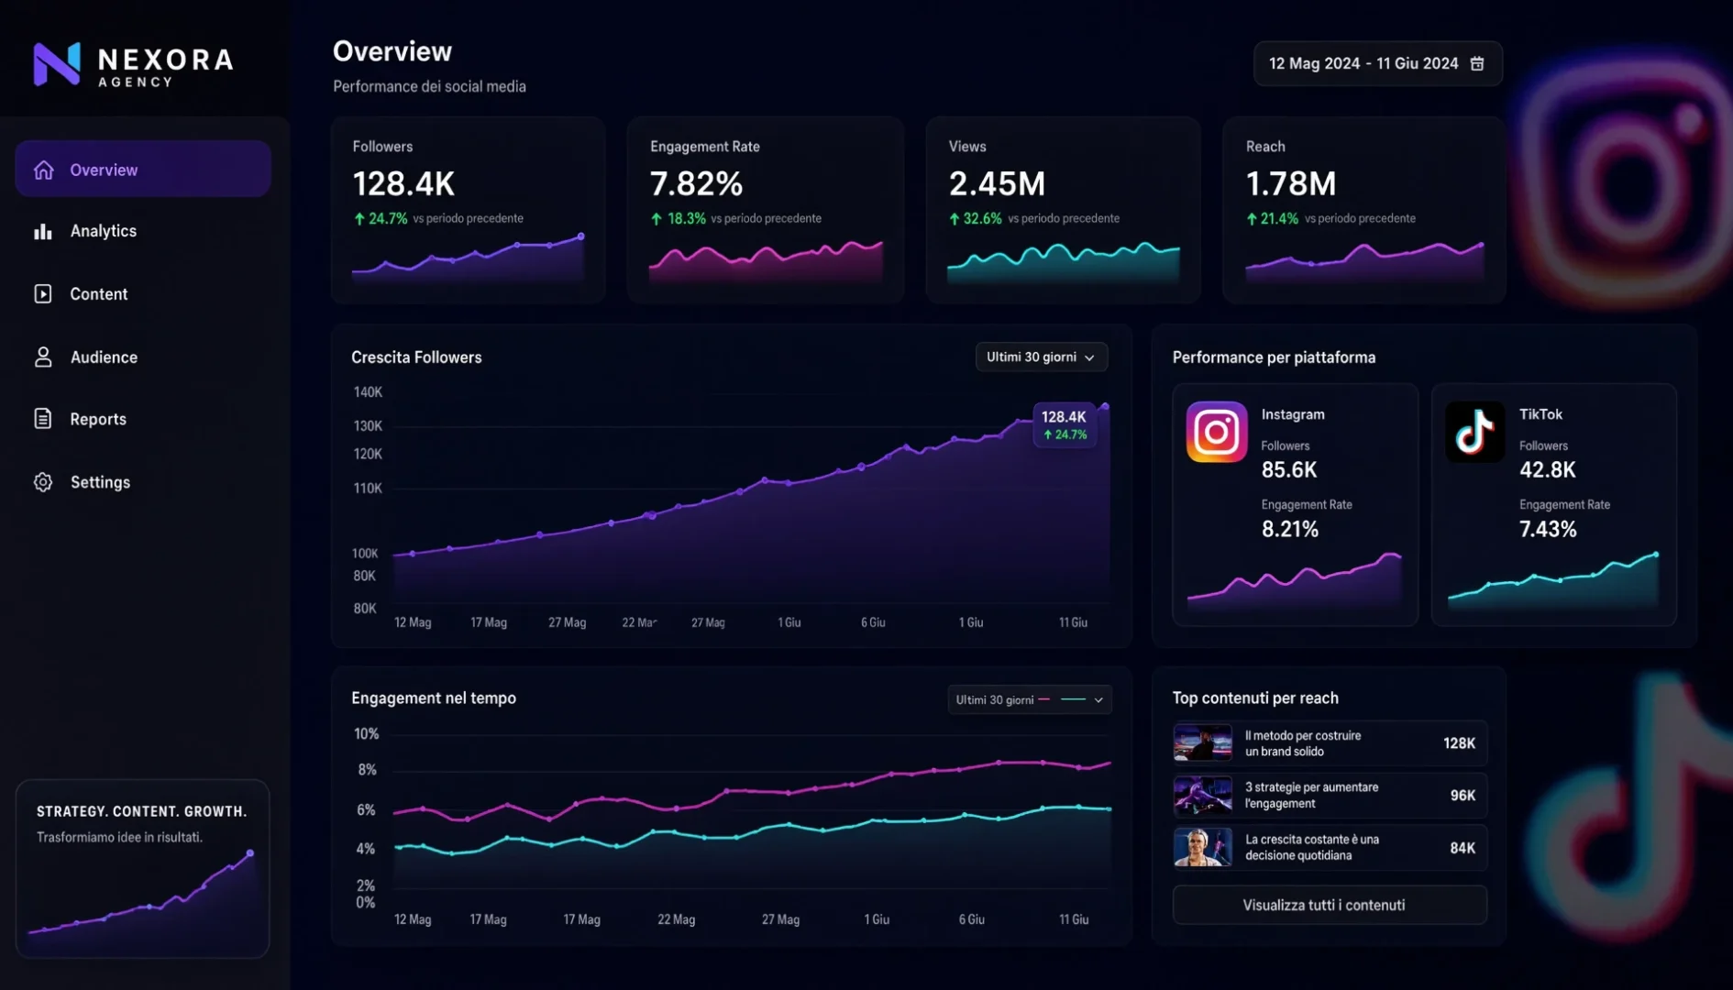Expand Ultimi 30 giorni in Engagement nel tempo
This screenshot has height=990, width=1733.
click(1029, 699)
